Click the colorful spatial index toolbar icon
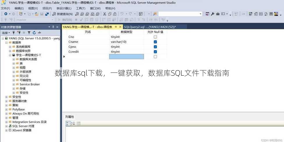 click(x=276, y=14)
